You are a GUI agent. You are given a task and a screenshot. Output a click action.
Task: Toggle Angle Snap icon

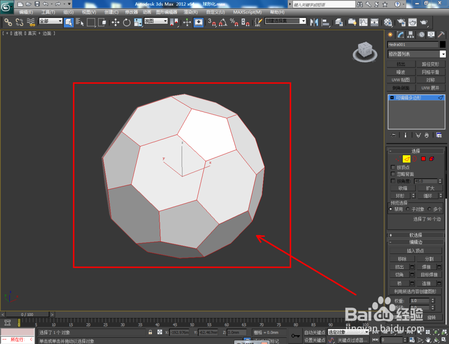coord(223,22)
